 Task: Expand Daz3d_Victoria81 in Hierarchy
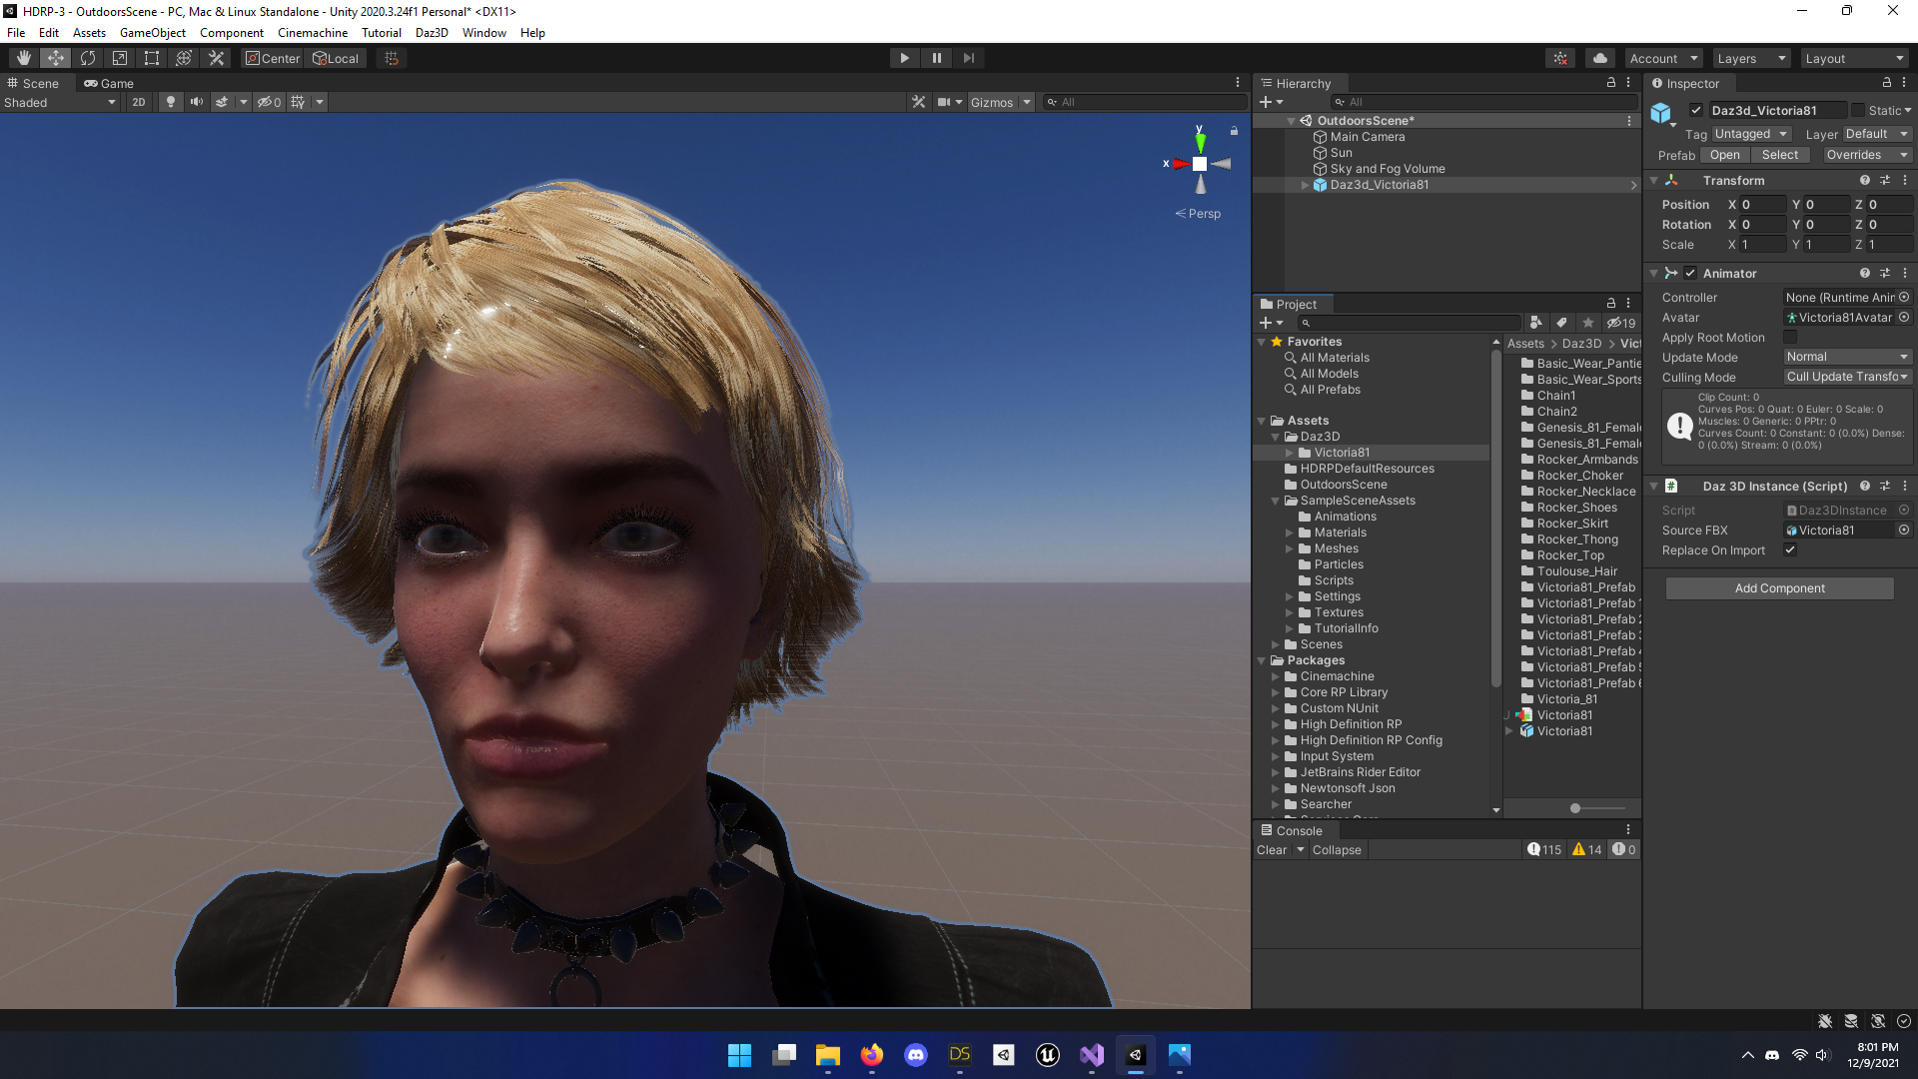[x=1305, y=185]
